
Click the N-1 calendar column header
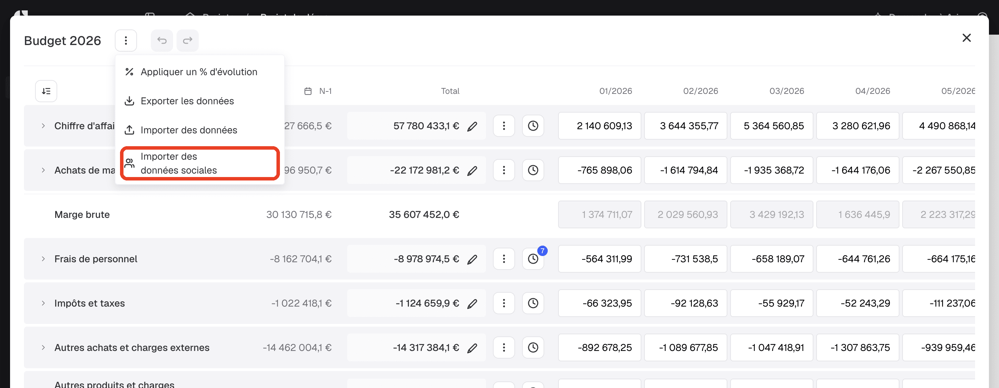(x=318, y=91)
